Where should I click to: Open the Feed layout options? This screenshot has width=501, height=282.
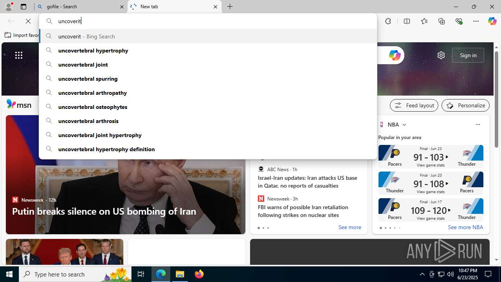(x=414, y=105)
